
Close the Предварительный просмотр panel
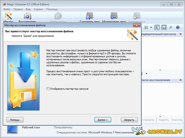(x=181, y=34)
